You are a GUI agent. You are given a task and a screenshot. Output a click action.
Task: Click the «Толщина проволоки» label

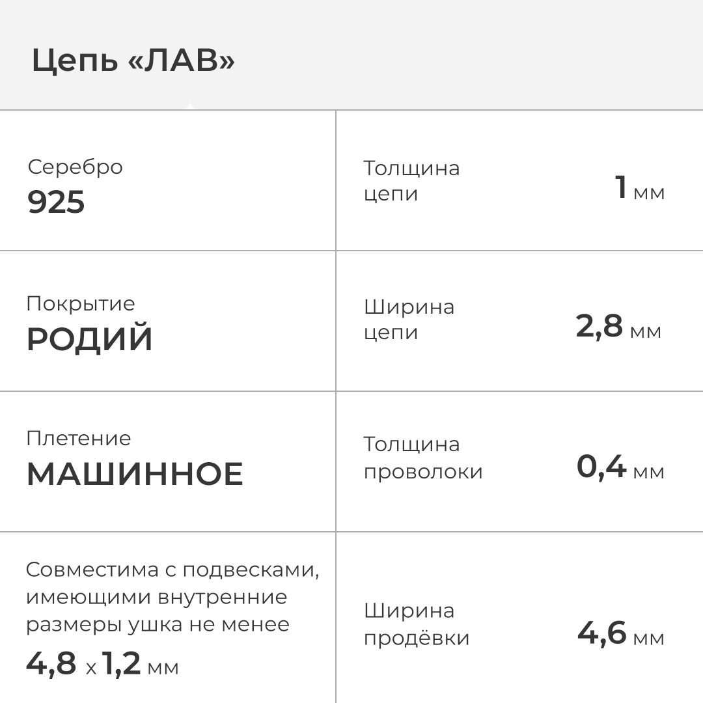[x=422, y=458]
